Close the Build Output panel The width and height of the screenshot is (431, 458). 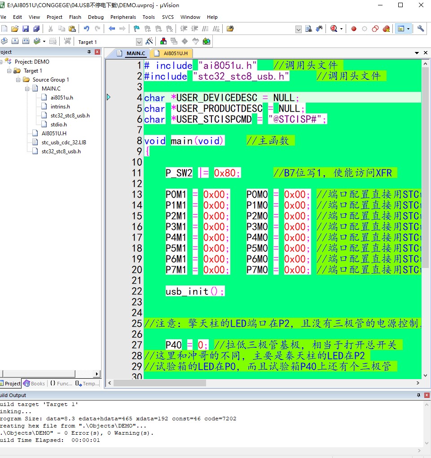click(427, 395)
